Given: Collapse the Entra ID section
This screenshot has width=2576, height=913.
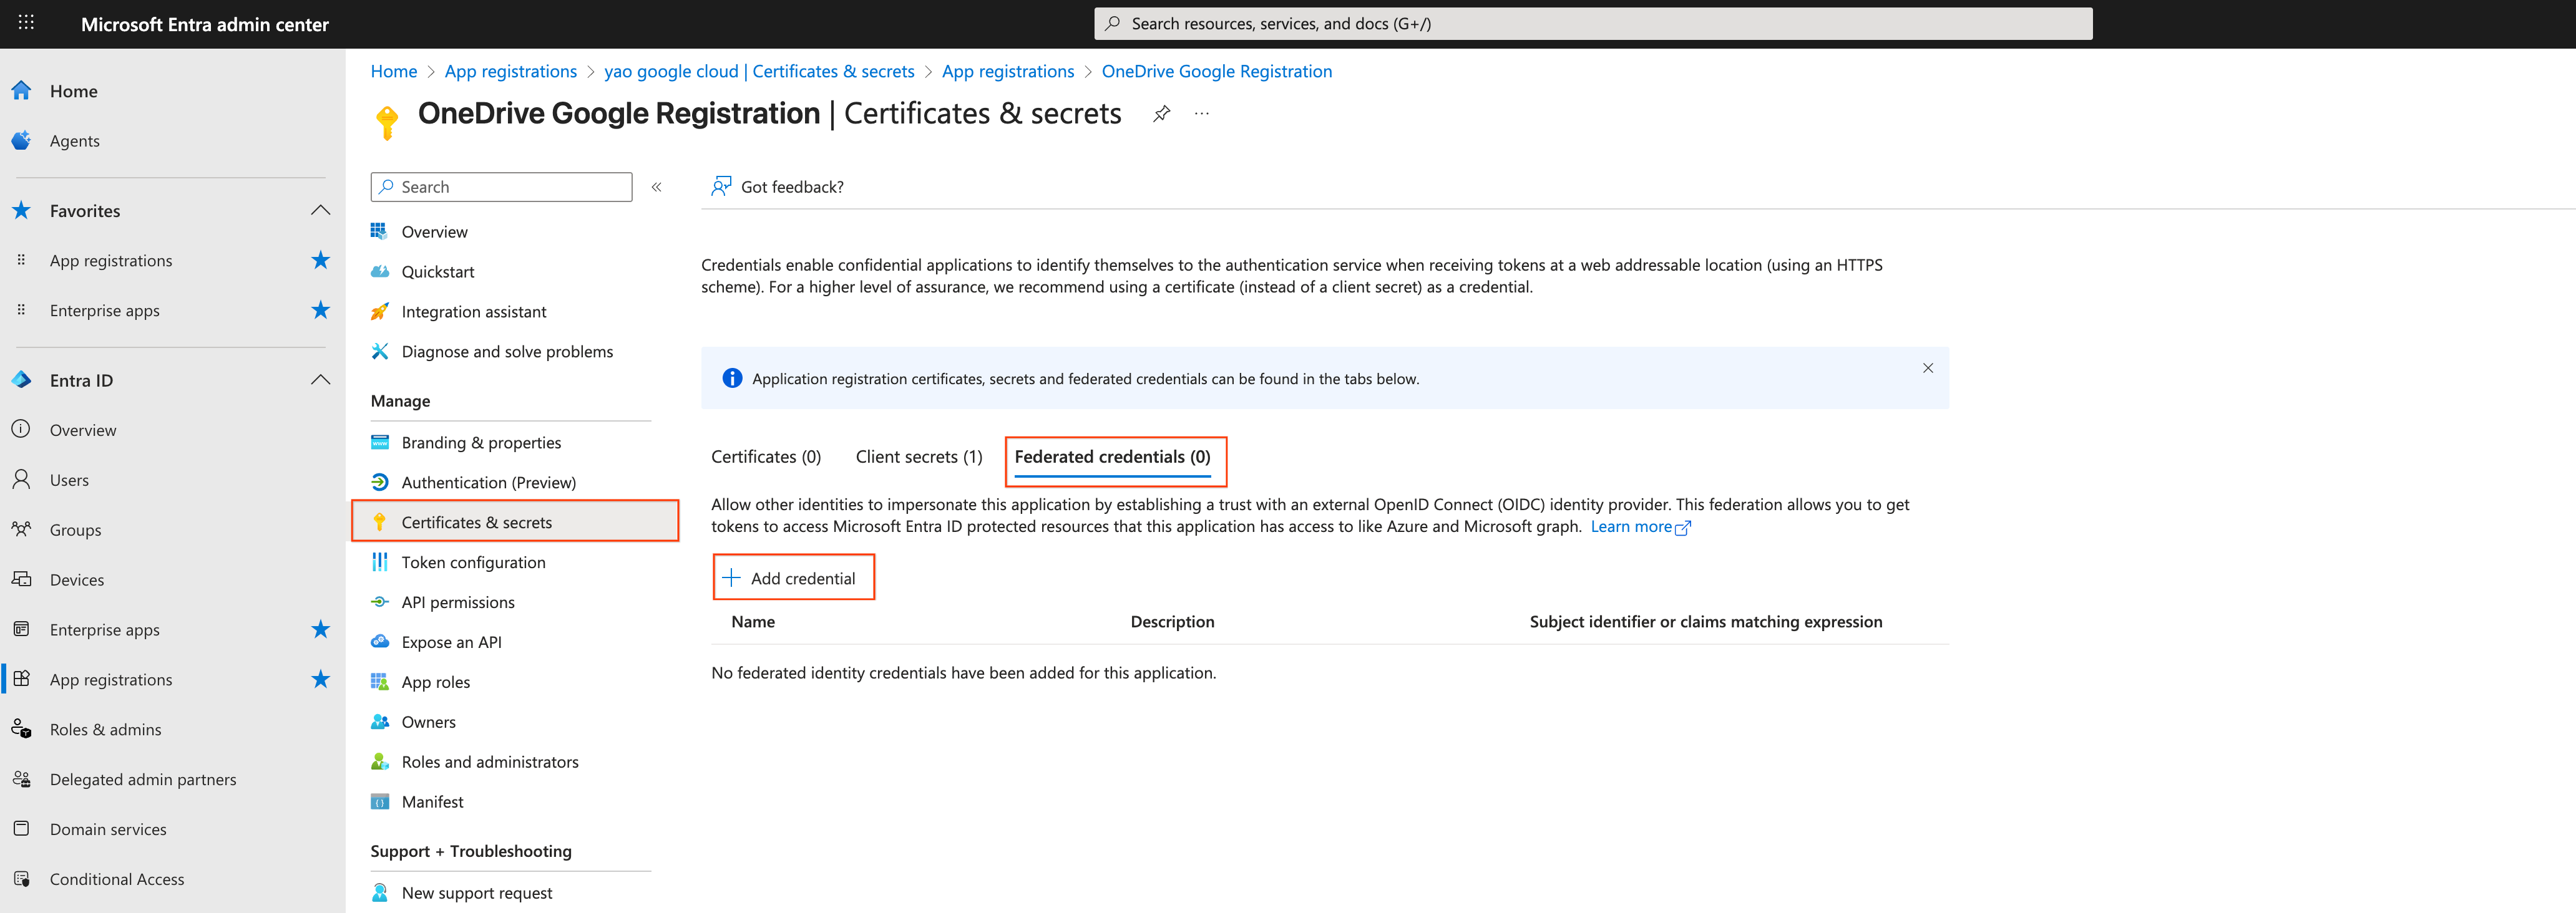Looking at the screenshot, I should pyautogui.click(x=321, y=380).
